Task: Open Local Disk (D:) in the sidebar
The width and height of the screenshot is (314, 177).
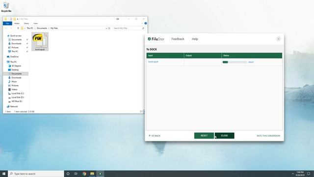Action: tap(18, 97)
